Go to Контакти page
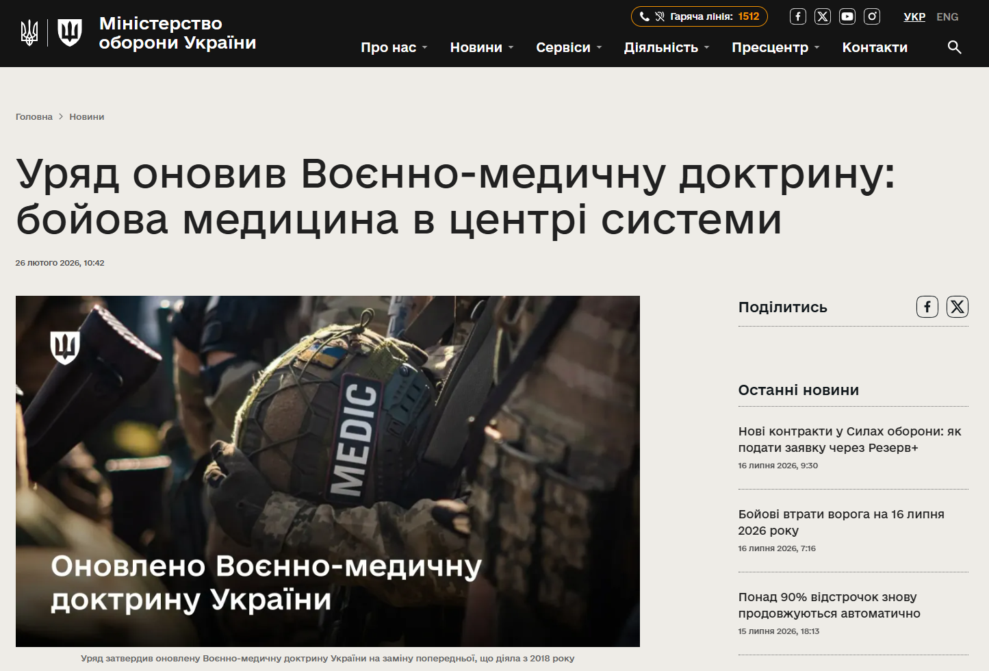 point(875,47)
